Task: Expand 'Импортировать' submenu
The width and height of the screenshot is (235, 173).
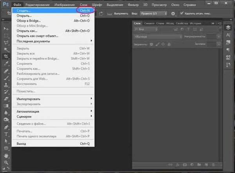Action: tap(53, 99)
